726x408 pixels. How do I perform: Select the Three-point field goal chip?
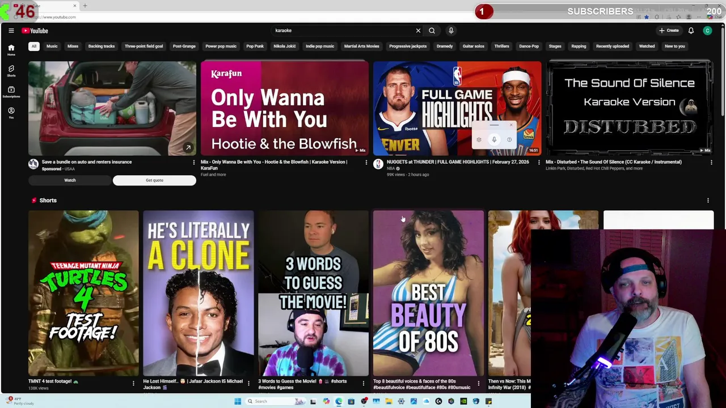pyautogui.click(x=143, y=46)
